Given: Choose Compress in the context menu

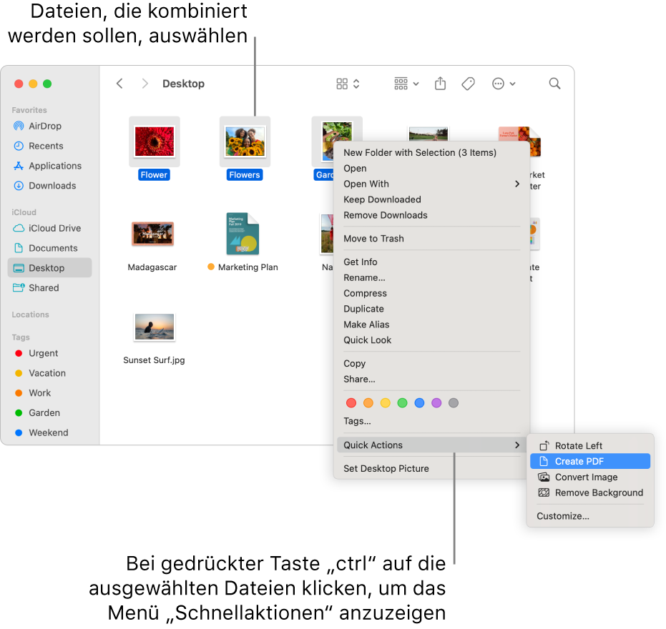Looking at the screenshot, I should point(431,294).
